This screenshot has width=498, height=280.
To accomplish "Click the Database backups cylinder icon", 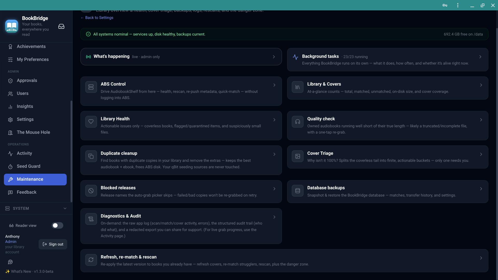I will tap(298, 191).
